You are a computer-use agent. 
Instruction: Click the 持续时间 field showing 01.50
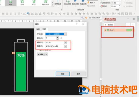point(115,3)
